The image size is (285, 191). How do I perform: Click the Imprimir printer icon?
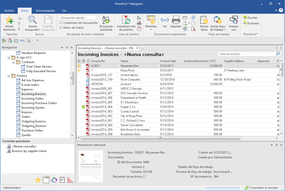(x=176, y=20)
